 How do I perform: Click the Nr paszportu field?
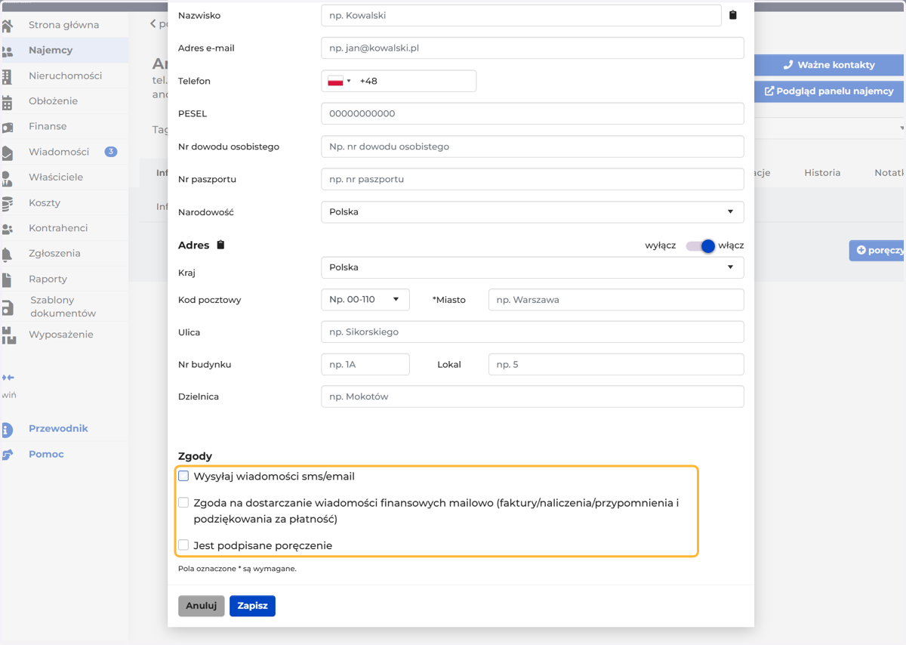pos(532,179)
